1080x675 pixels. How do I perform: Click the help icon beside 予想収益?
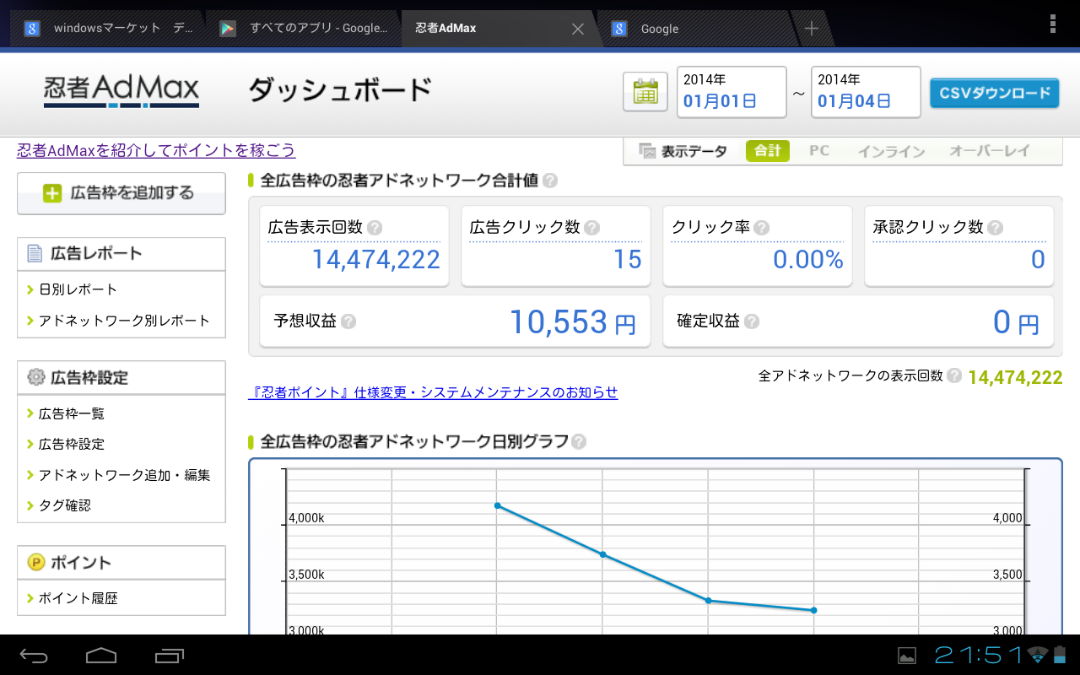pyautogui.click(x=348, y=321)
